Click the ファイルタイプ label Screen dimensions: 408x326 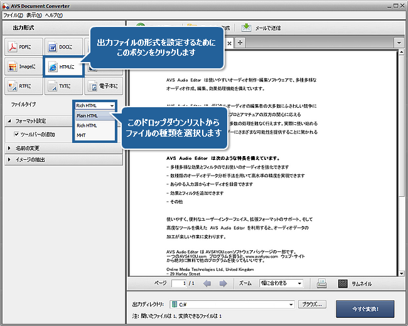coord(23,105)
